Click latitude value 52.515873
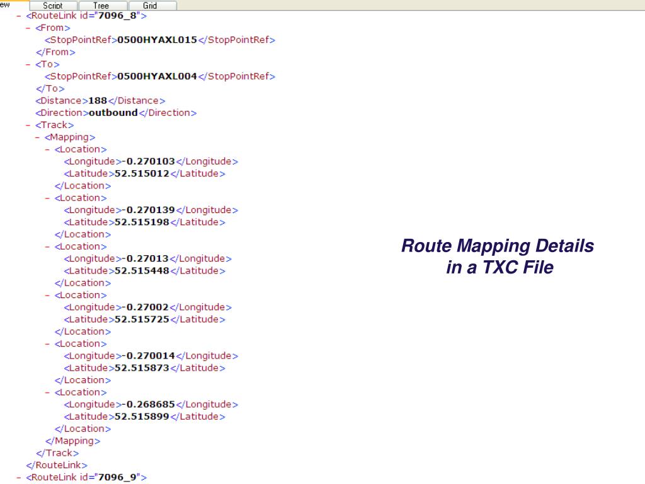This screenshot has height=484, width=645. tap(142, 368)
